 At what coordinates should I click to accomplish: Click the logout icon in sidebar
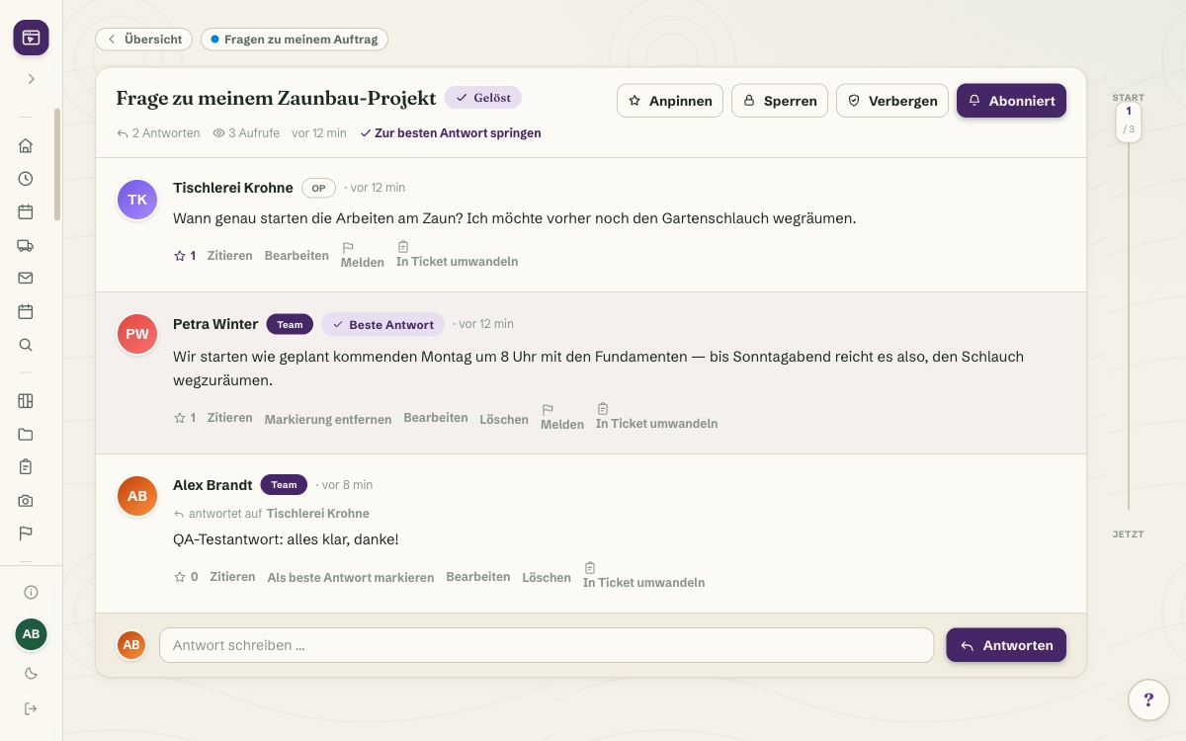[31, 708]
